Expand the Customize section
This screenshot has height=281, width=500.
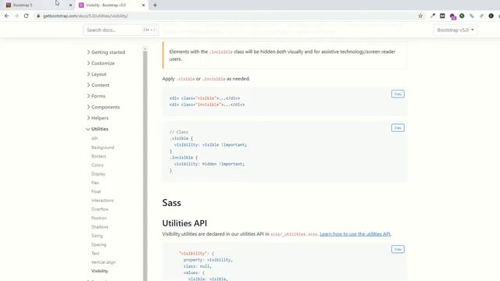click(101, 63)
